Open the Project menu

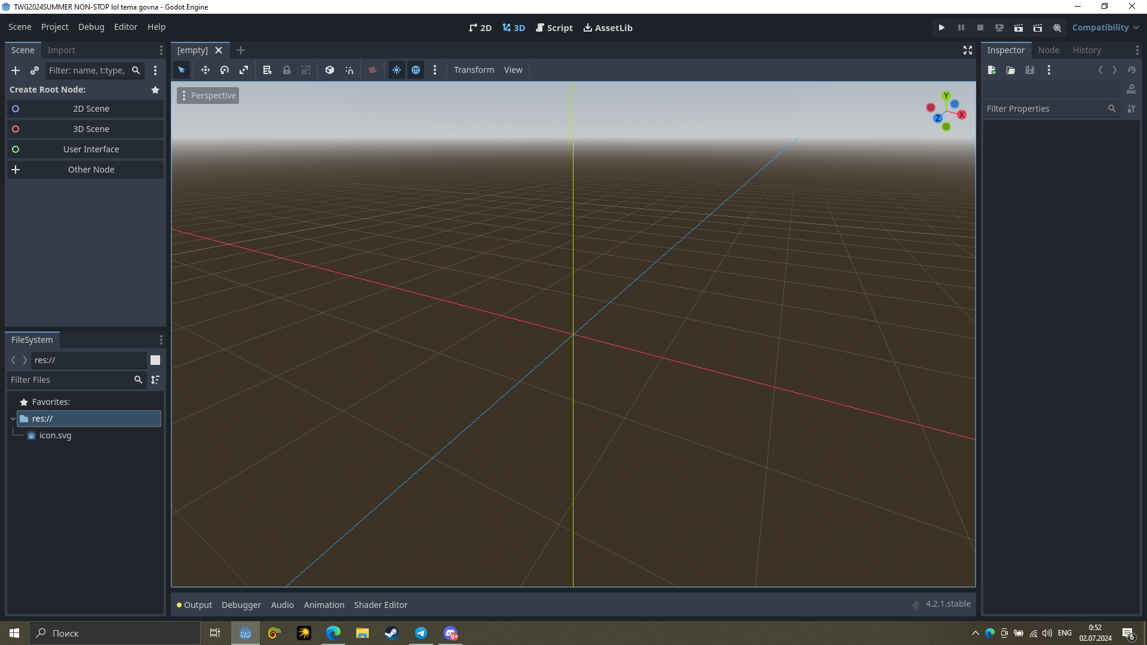pyautogui.click(x=54, y=27)
